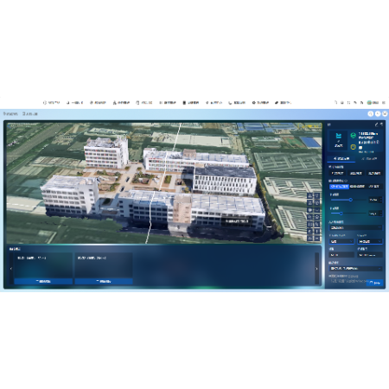This screenshot has width=389, height=389.
Task: Click the last icon in map tool grid
Action: coord(316,239)
